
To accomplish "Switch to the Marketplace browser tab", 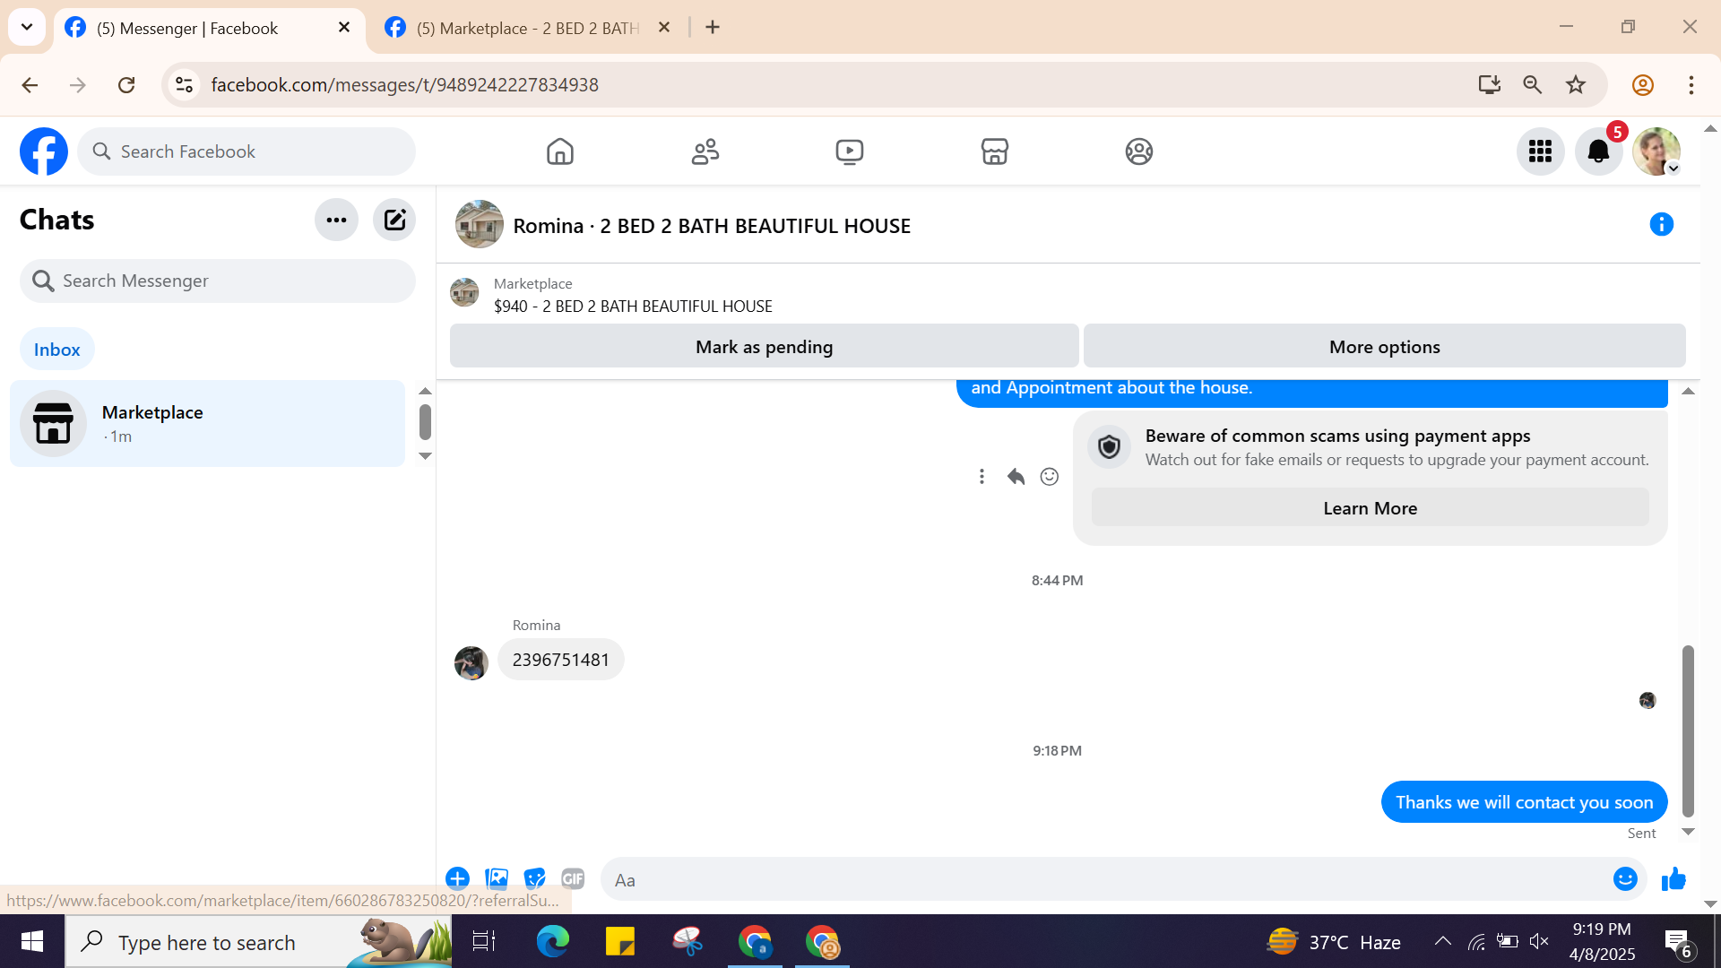I will (x=527, y=28).
